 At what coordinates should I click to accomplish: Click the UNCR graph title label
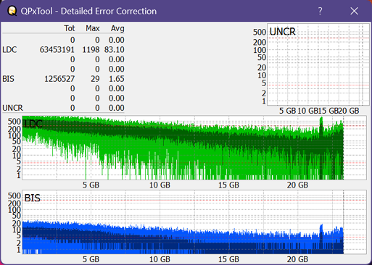pos(282,32)
